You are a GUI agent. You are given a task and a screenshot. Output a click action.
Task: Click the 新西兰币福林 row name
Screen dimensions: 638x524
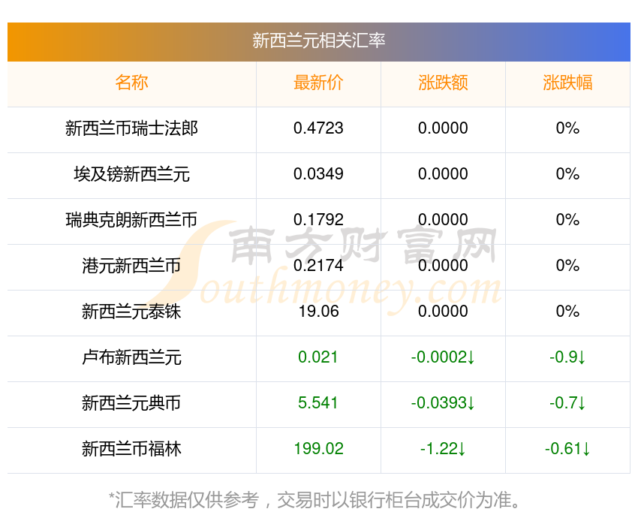coord(131,449)
